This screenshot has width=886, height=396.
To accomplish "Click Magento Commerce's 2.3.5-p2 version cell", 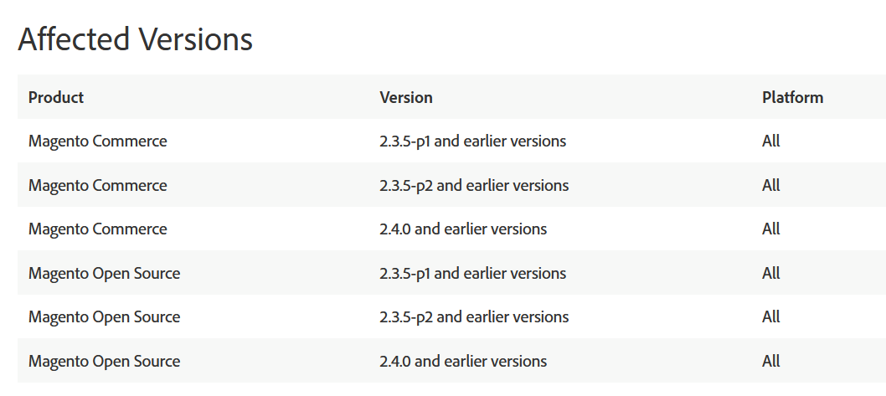I will coord(474,185).
